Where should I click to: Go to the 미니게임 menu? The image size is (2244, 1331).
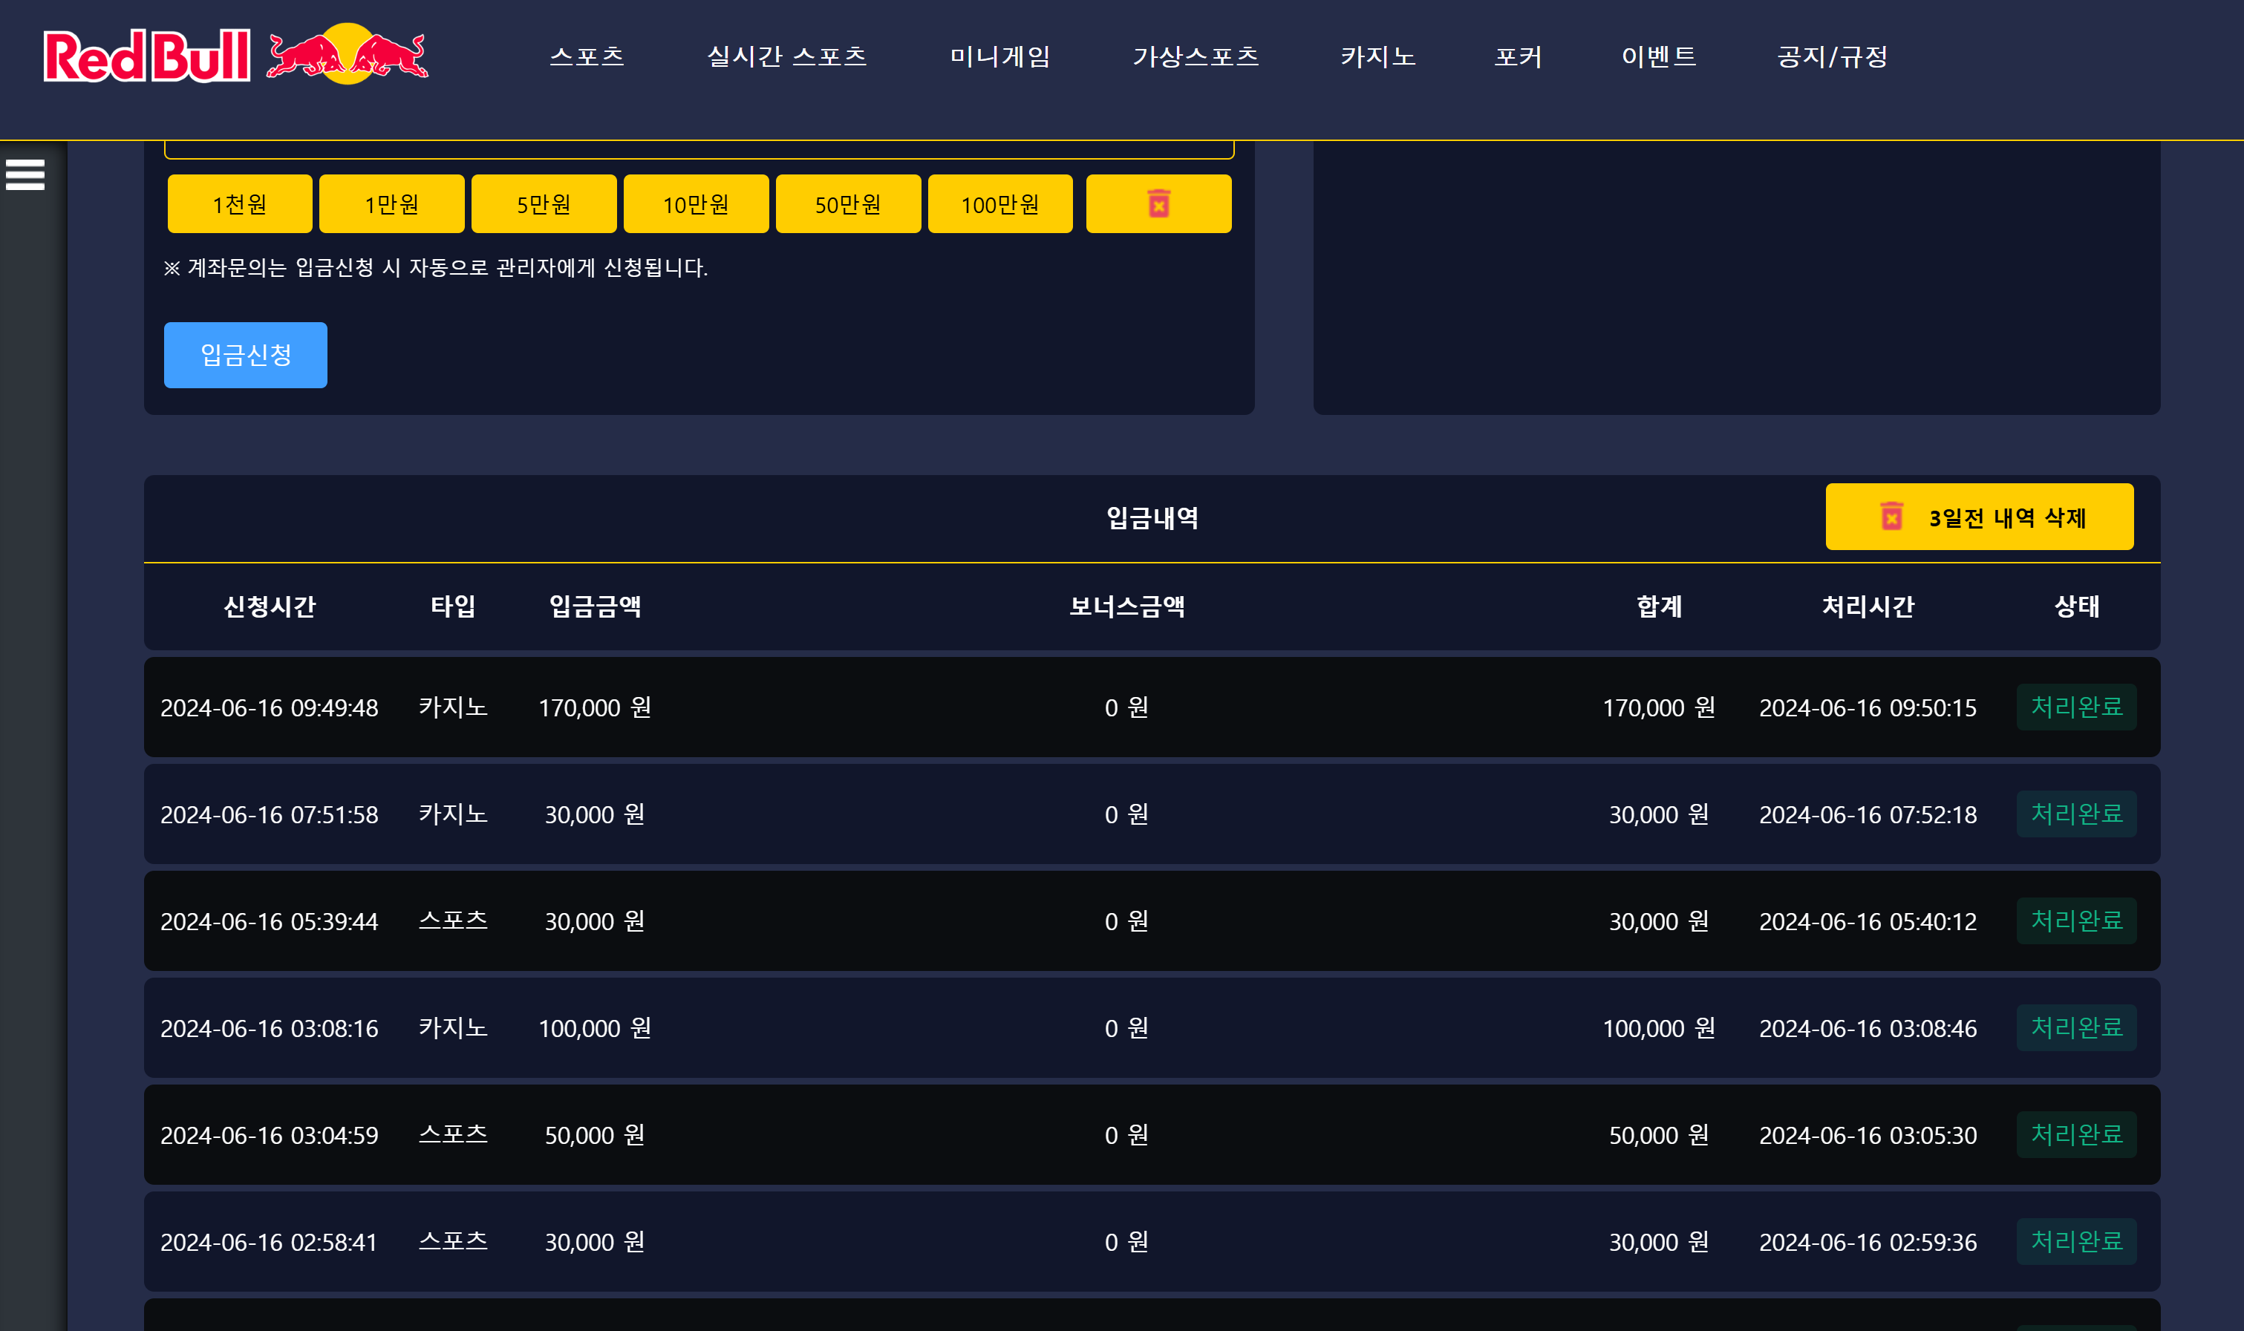pos(1000,56)
